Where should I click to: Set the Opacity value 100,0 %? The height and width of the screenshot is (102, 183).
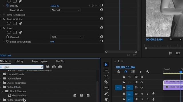(55, 6)
